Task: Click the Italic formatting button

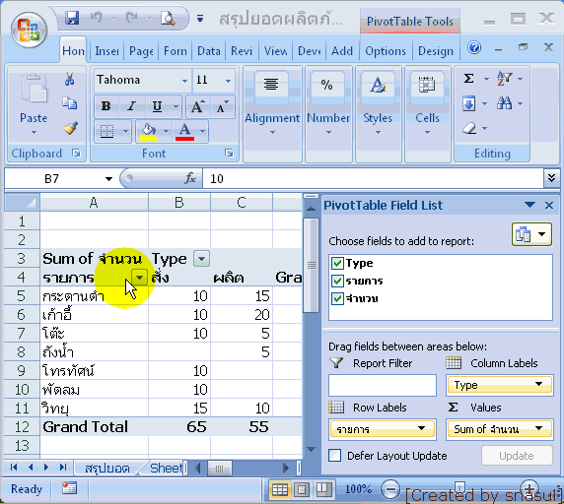Action: 132,106
